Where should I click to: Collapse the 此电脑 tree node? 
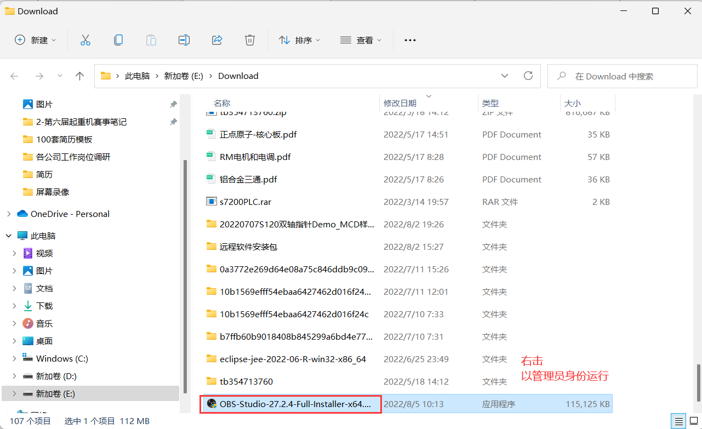(x=9, y=236)
